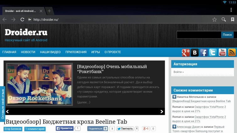Open second Roman comment link YotaPhone 2

pyautogui.click(x=199, y=119)
